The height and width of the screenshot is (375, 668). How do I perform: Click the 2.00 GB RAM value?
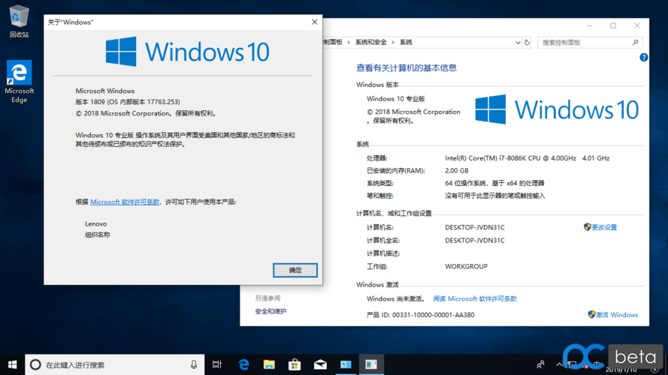[457, 170]
